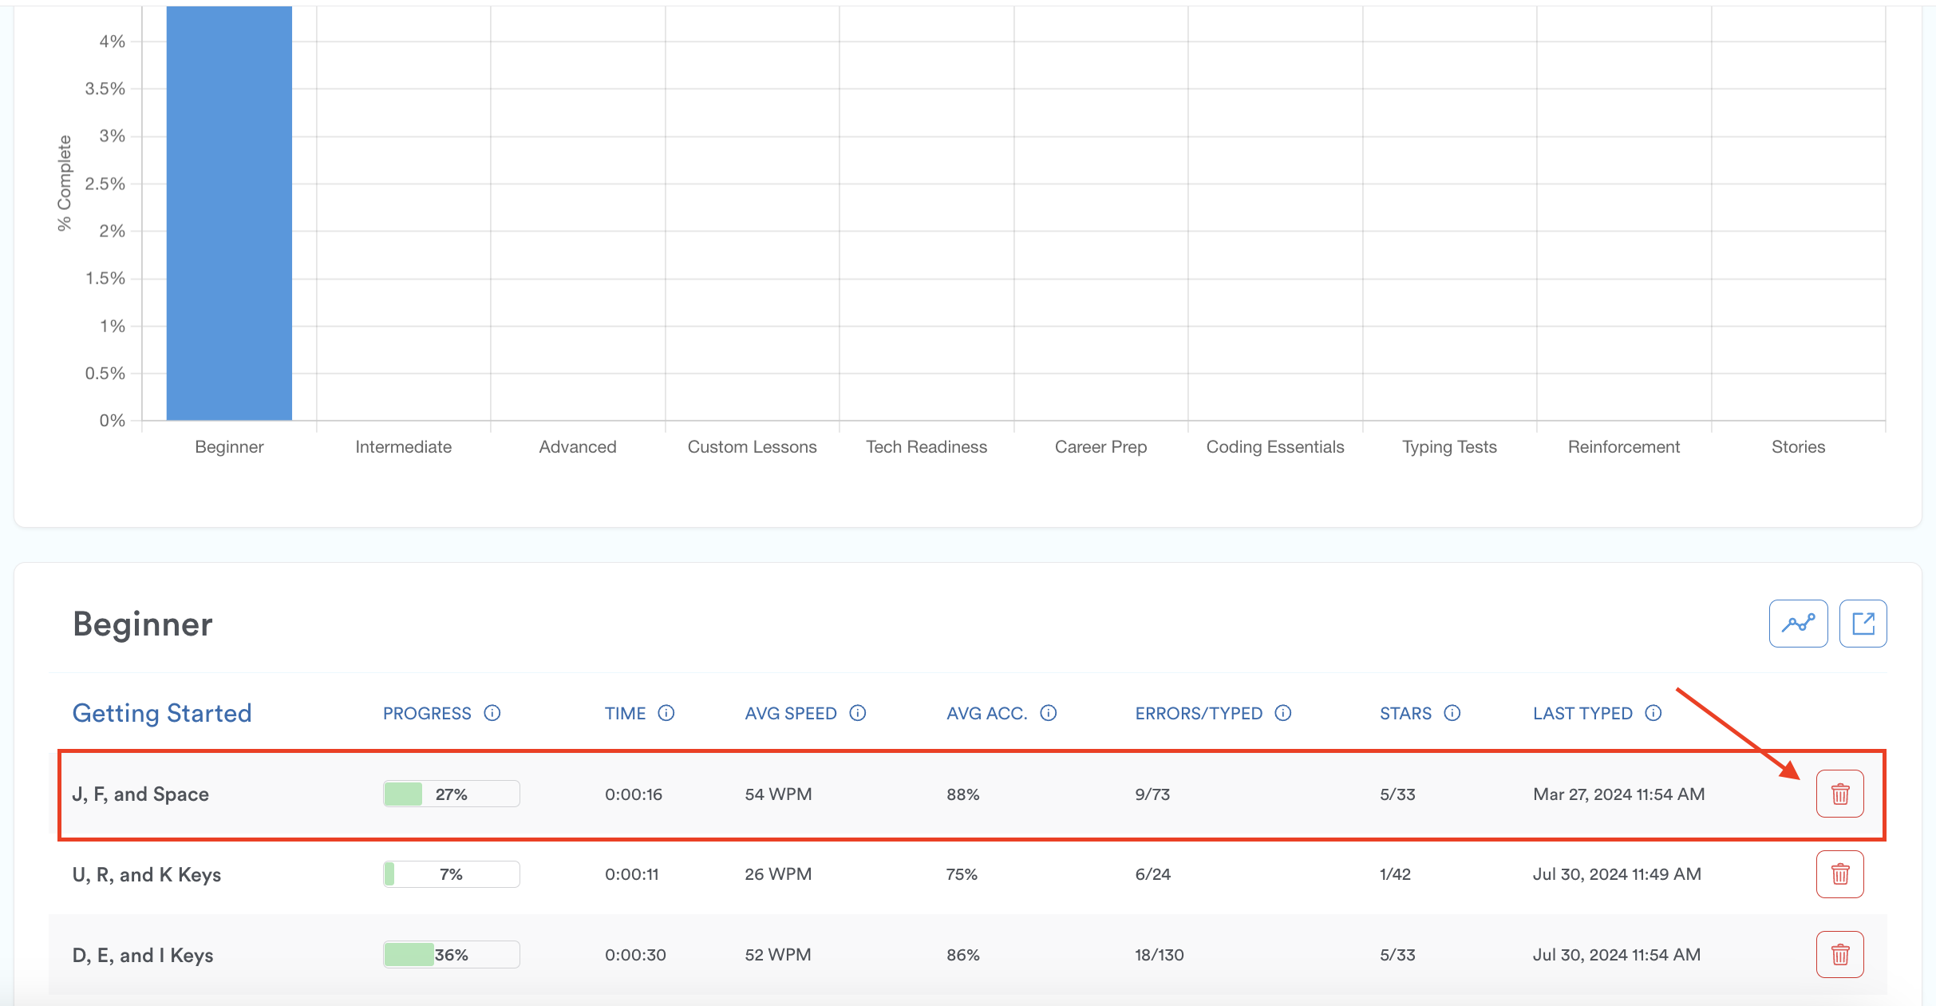
Task: Click info icon next to ERRORS/TYPED
Action: [x=1283, y=713]
